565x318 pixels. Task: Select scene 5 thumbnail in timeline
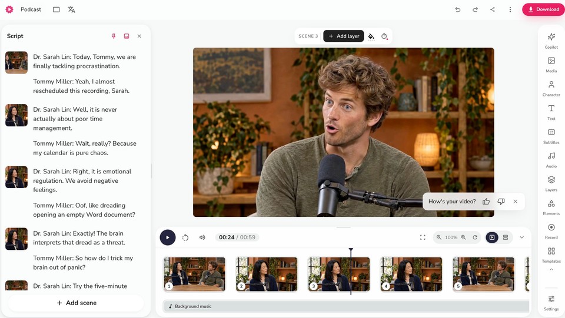coord(484,274)
